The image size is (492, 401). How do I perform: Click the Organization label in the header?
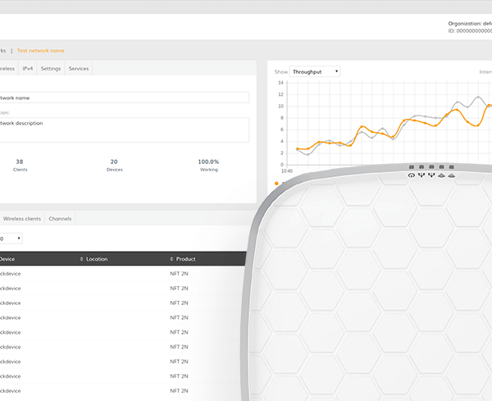(x=470, y=24)
